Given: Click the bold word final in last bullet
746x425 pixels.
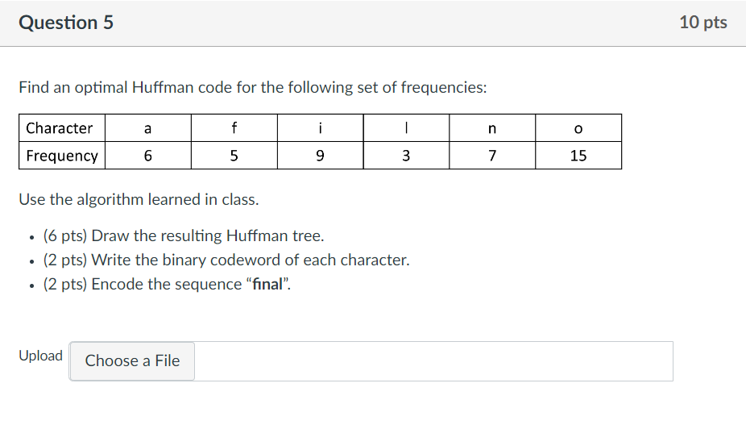Looking at the screenshot, I should coord(267,284).
